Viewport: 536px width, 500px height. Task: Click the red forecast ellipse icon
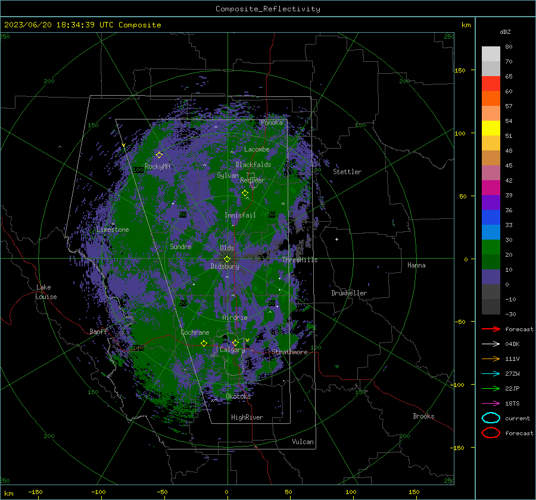(491, 433)
